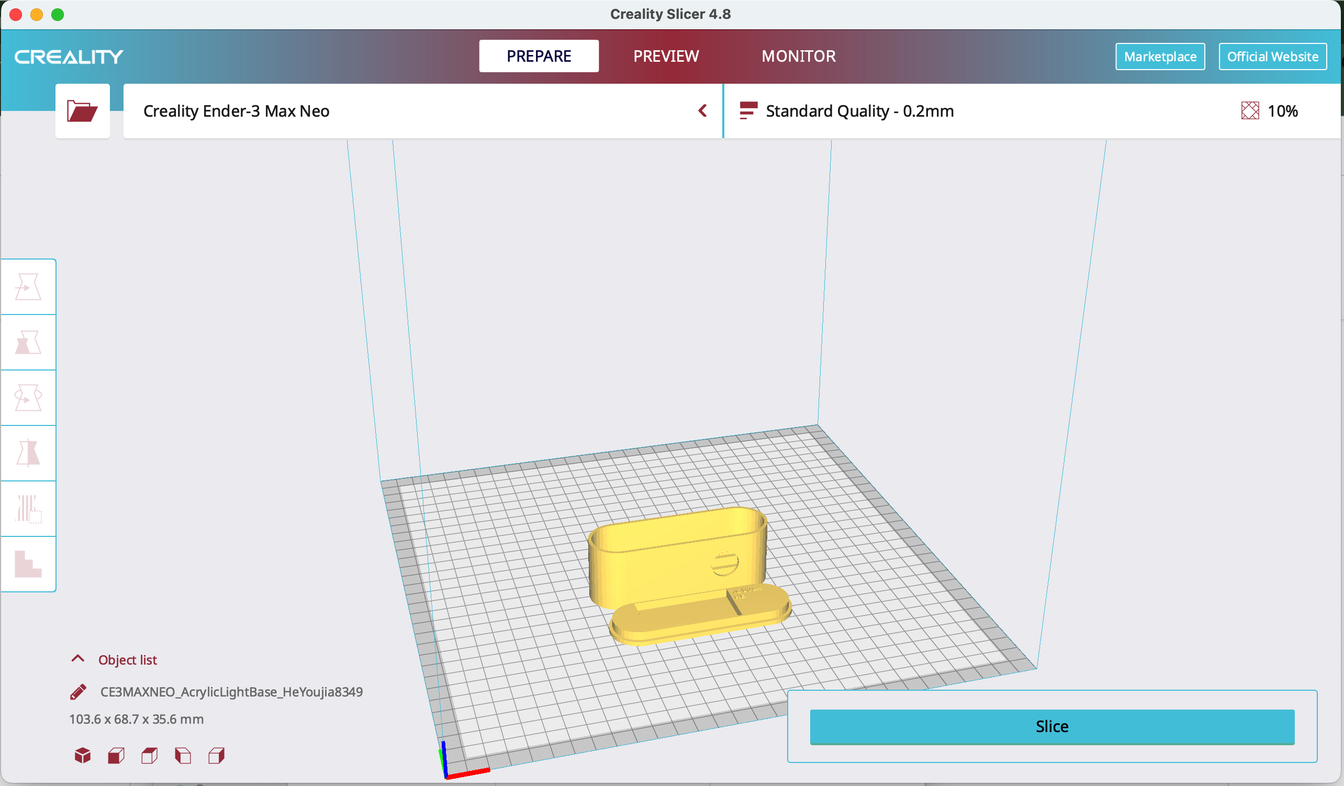Viewport: 1344px width, 786px height.
Task: Open the Marketplace link
Action: pyautogui.click(x=1159, y=57)
